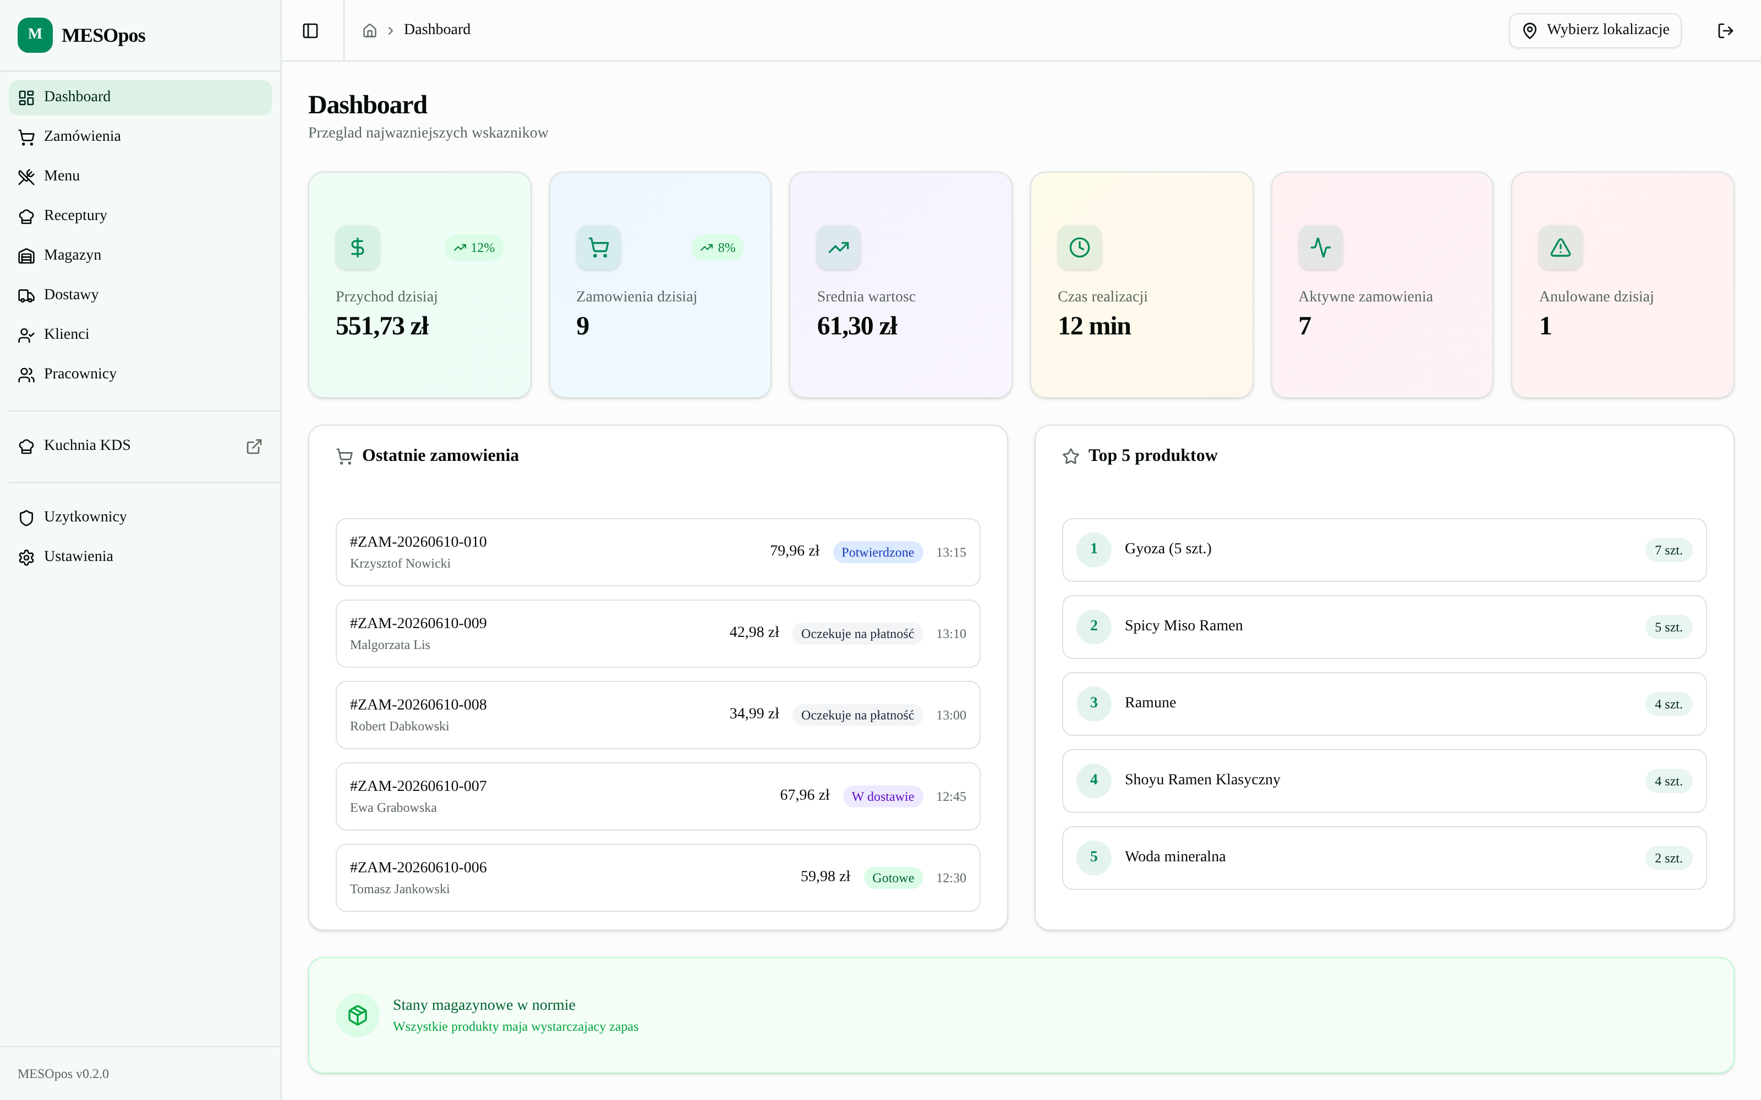Select Woda mineralna product row
Image resolution: width=1761 pixels, height=1100 pixels.
[x=1384, y=858]
